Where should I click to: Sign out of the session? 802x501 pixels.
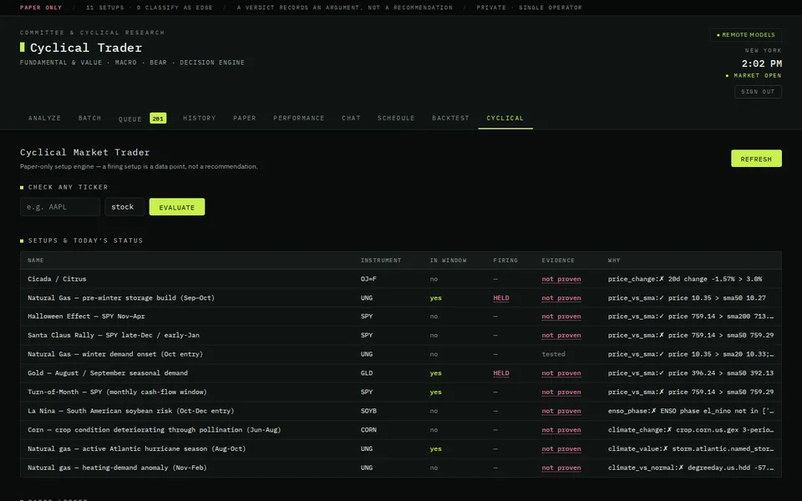(758, 92)
